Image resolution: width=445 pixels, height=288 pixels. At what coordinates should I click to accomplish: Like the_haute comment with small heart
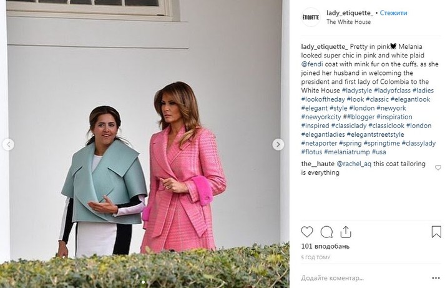point(438,167)
